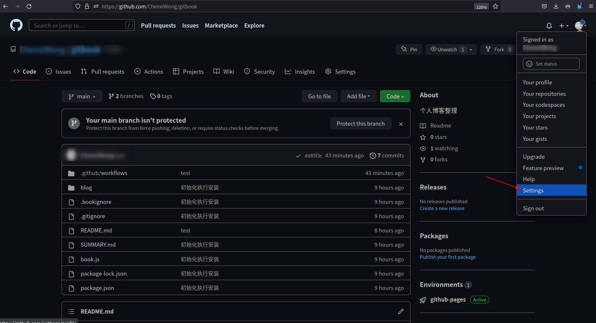
Task: Open the Actions tab
Action: pyautogui.click(x=149, y=71)
